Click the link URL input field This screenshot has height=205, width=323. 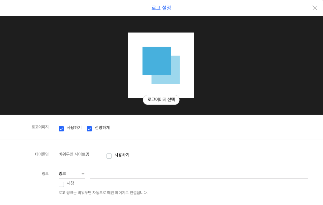(x=199, y=174)
